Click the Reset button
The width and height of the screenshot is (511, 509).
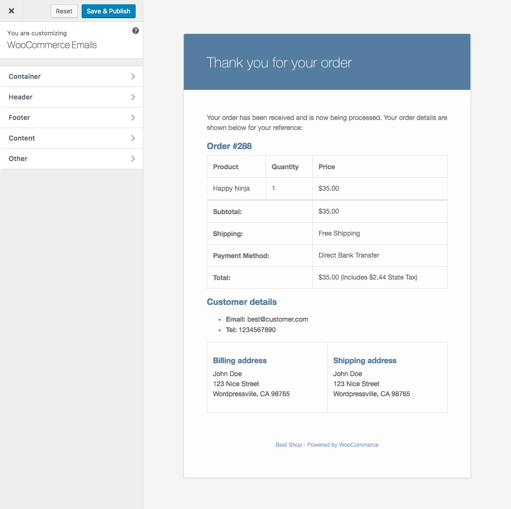(64, 11)
